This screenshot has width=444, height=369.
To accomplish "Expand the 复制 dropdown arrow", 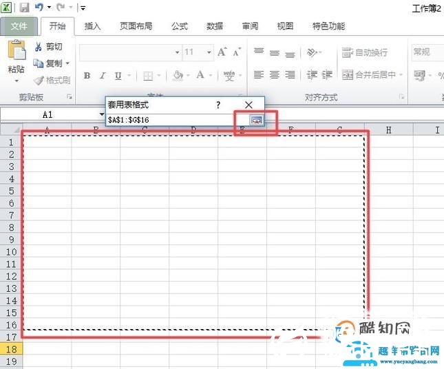I will click(x=67, y=63).
